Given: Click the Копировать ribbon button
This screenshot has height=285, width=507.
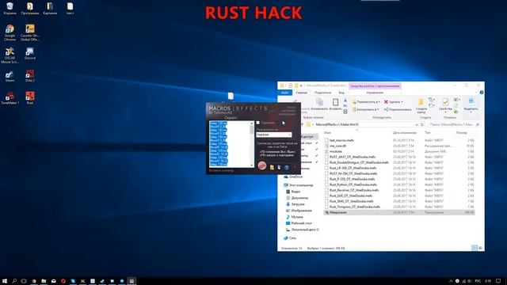Looking at the screenshot, I should (x=319, y=104).
